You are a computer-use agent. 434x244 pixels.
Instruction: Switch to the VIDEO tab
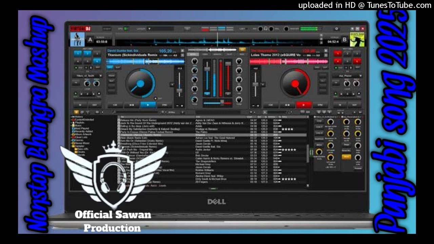pos(205,54)
